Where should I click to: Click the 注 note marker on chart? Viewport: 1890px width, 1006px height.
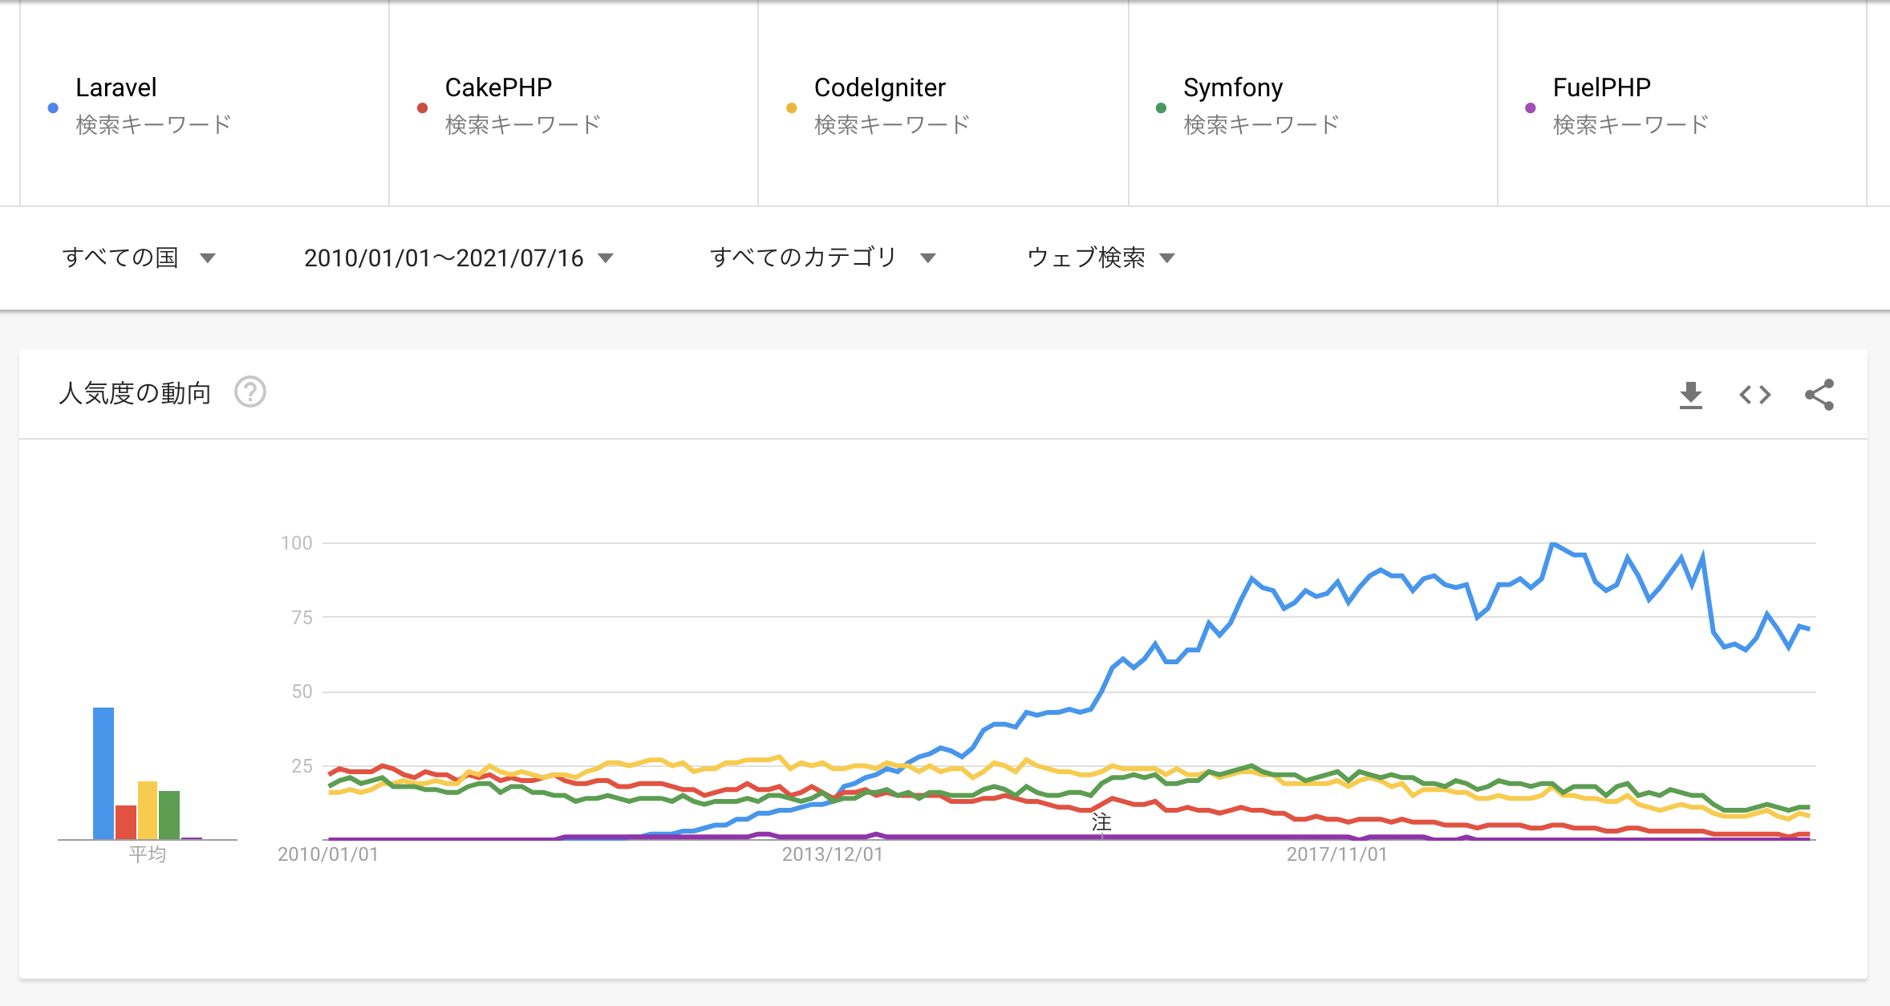1101,822
